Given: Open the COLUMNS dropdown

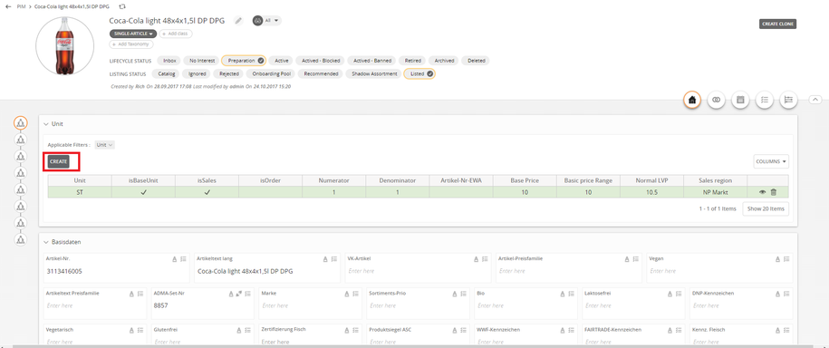Looking at the screenshot, I should pyautogui.click(x=771, y=161).
